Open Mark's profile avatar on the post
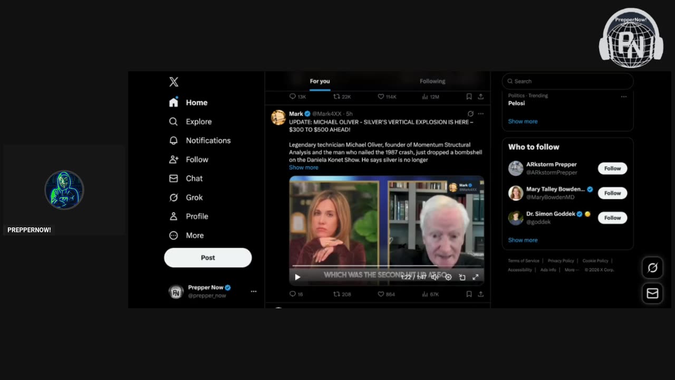 coord(278,117)
